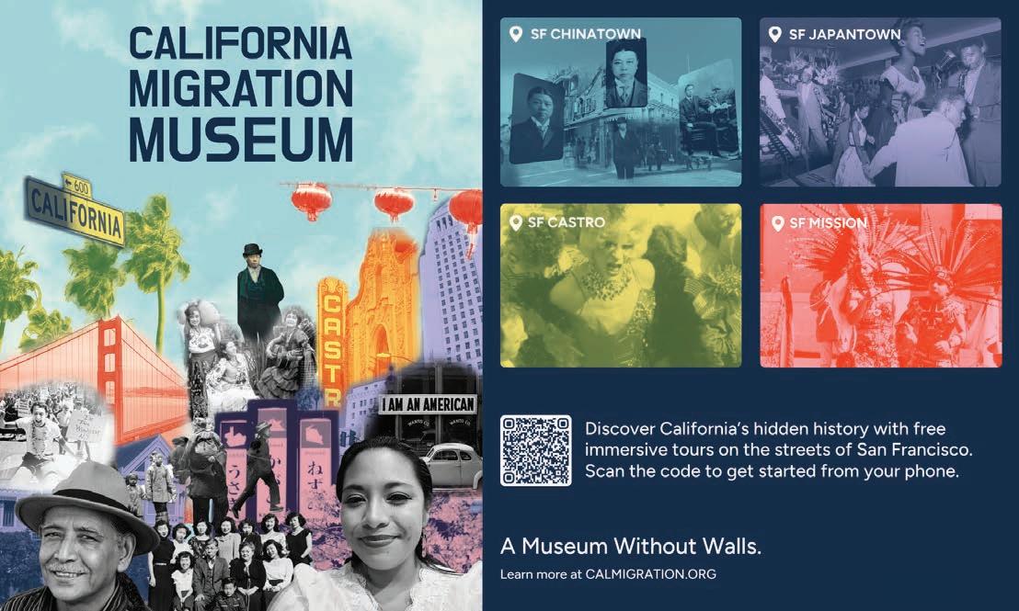Select the red SF Mission tour card
1019x611 pixels.
(880, 286)
